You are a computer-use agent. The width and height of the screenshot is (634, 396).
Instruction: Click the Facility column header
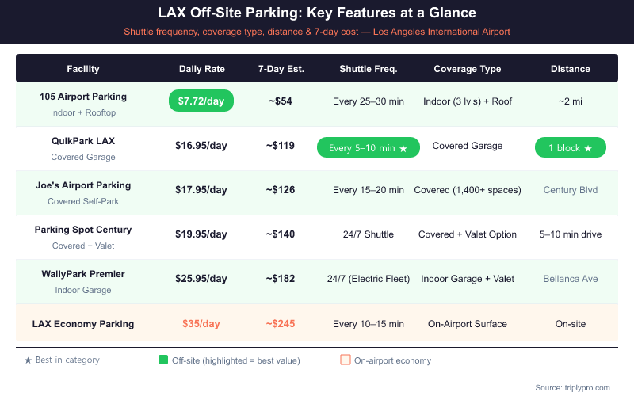(83, 69)
